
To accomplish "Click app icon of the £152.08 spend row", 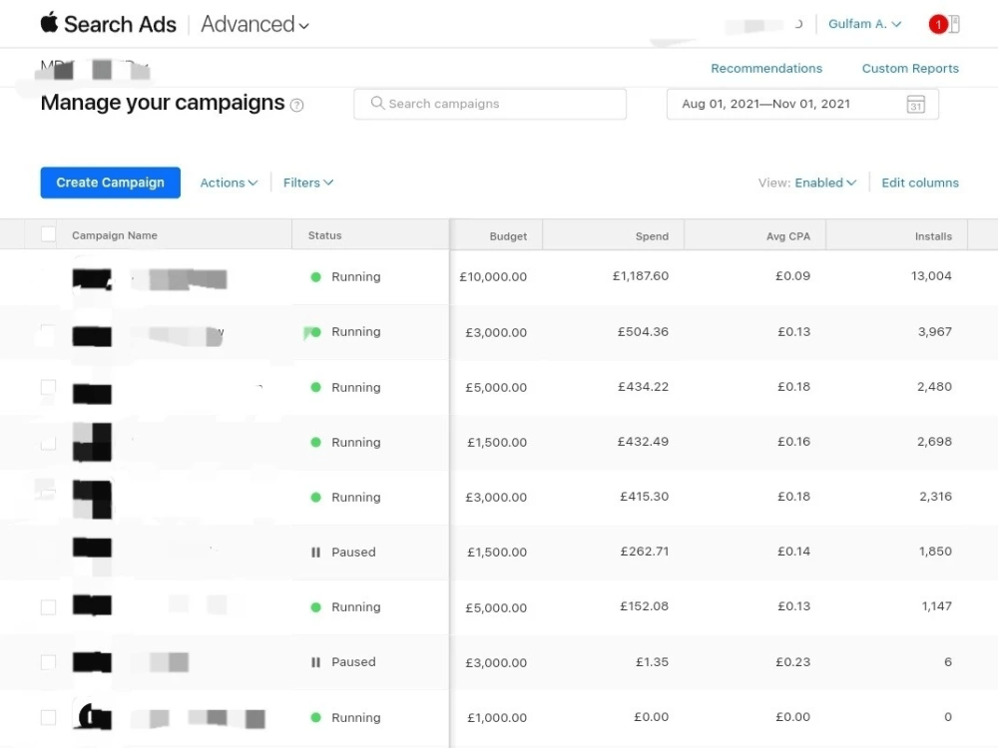I will pyautogui.click(x=92, y=605).
